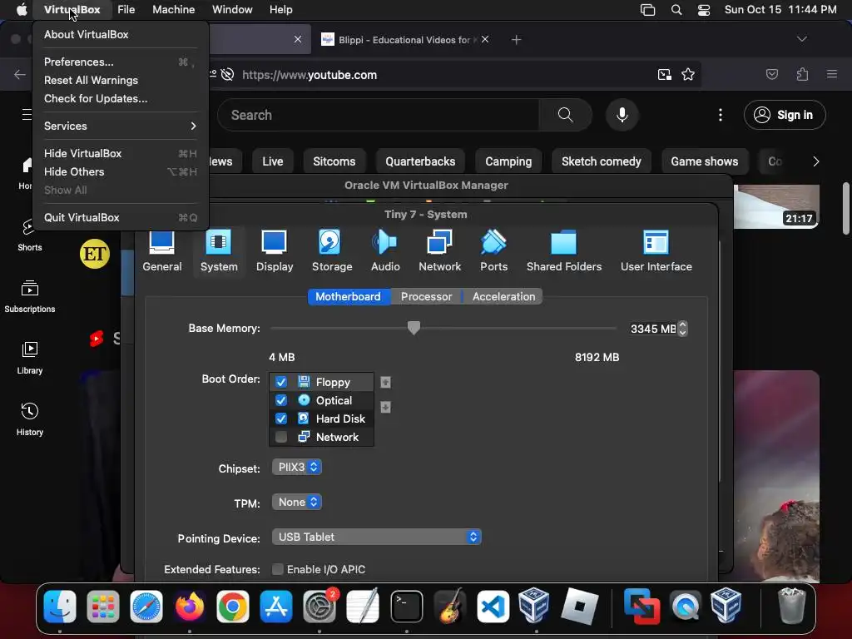Open the Machine menu in menu bar

click(x=173, y=10)
